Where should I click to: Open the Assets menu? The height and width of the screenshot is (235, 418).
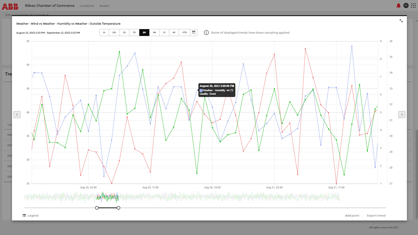coord(104,6)
